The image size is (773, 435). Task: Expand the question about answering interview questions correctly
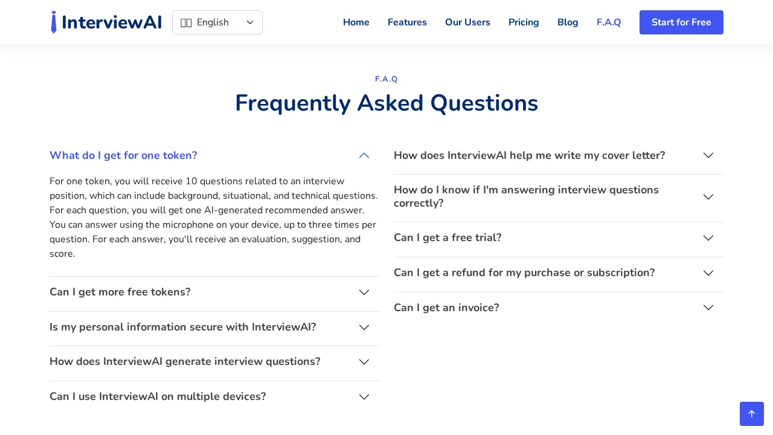(708, 196)
